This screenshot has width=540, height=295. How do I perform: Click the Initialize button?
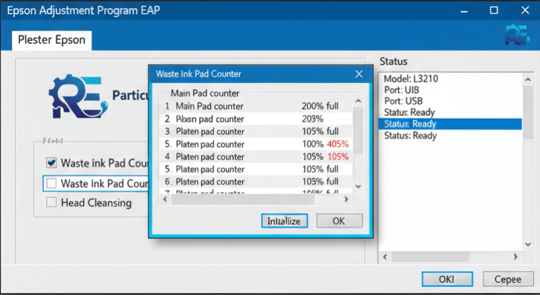[284, 221]
